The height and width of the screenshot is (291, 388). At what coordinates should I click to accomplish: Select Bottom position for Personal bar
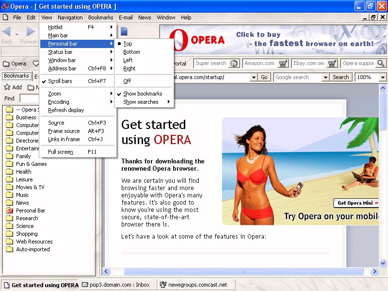pyautogui.click(x=144, y=52)
